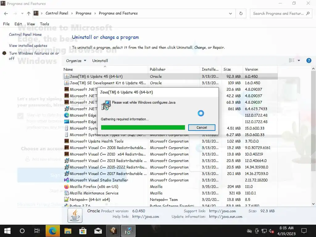The width and height of the screenshot is (316, 237).
Task: Open the view options dropdown arrow
Action: (299, 60)
